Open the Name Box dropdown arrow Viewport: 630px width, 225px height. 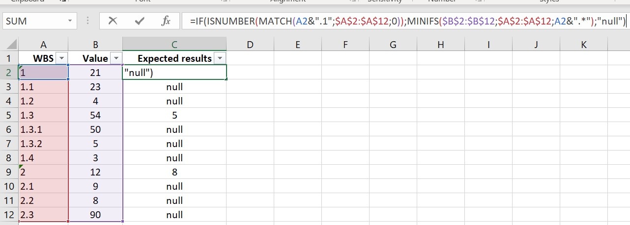(70, 21)
